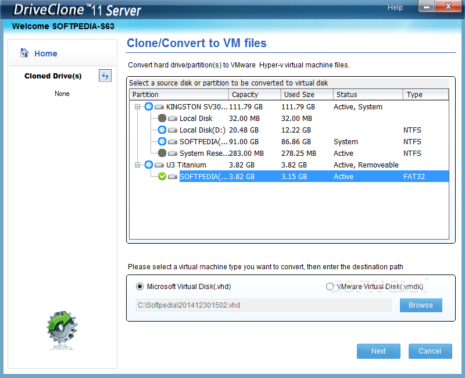Click the Local Disk 32 MB drive icon
This screenshot has height=378, width=465.
coord(173,119)
